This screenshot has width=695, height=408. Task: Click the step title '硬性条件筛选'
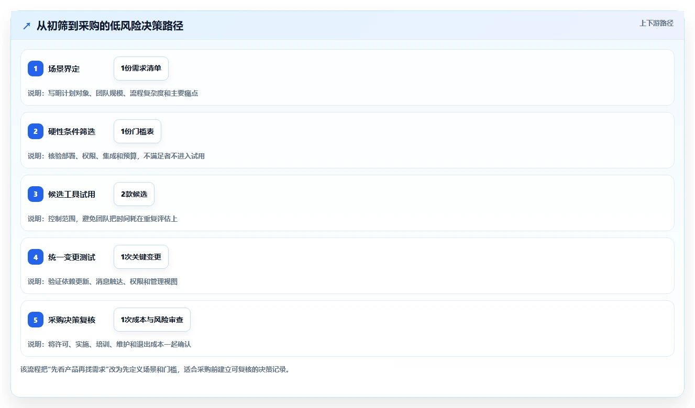(x=72, y=131)
